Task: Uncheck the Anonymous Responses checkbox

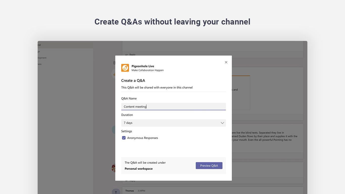Action: (124, 138)
